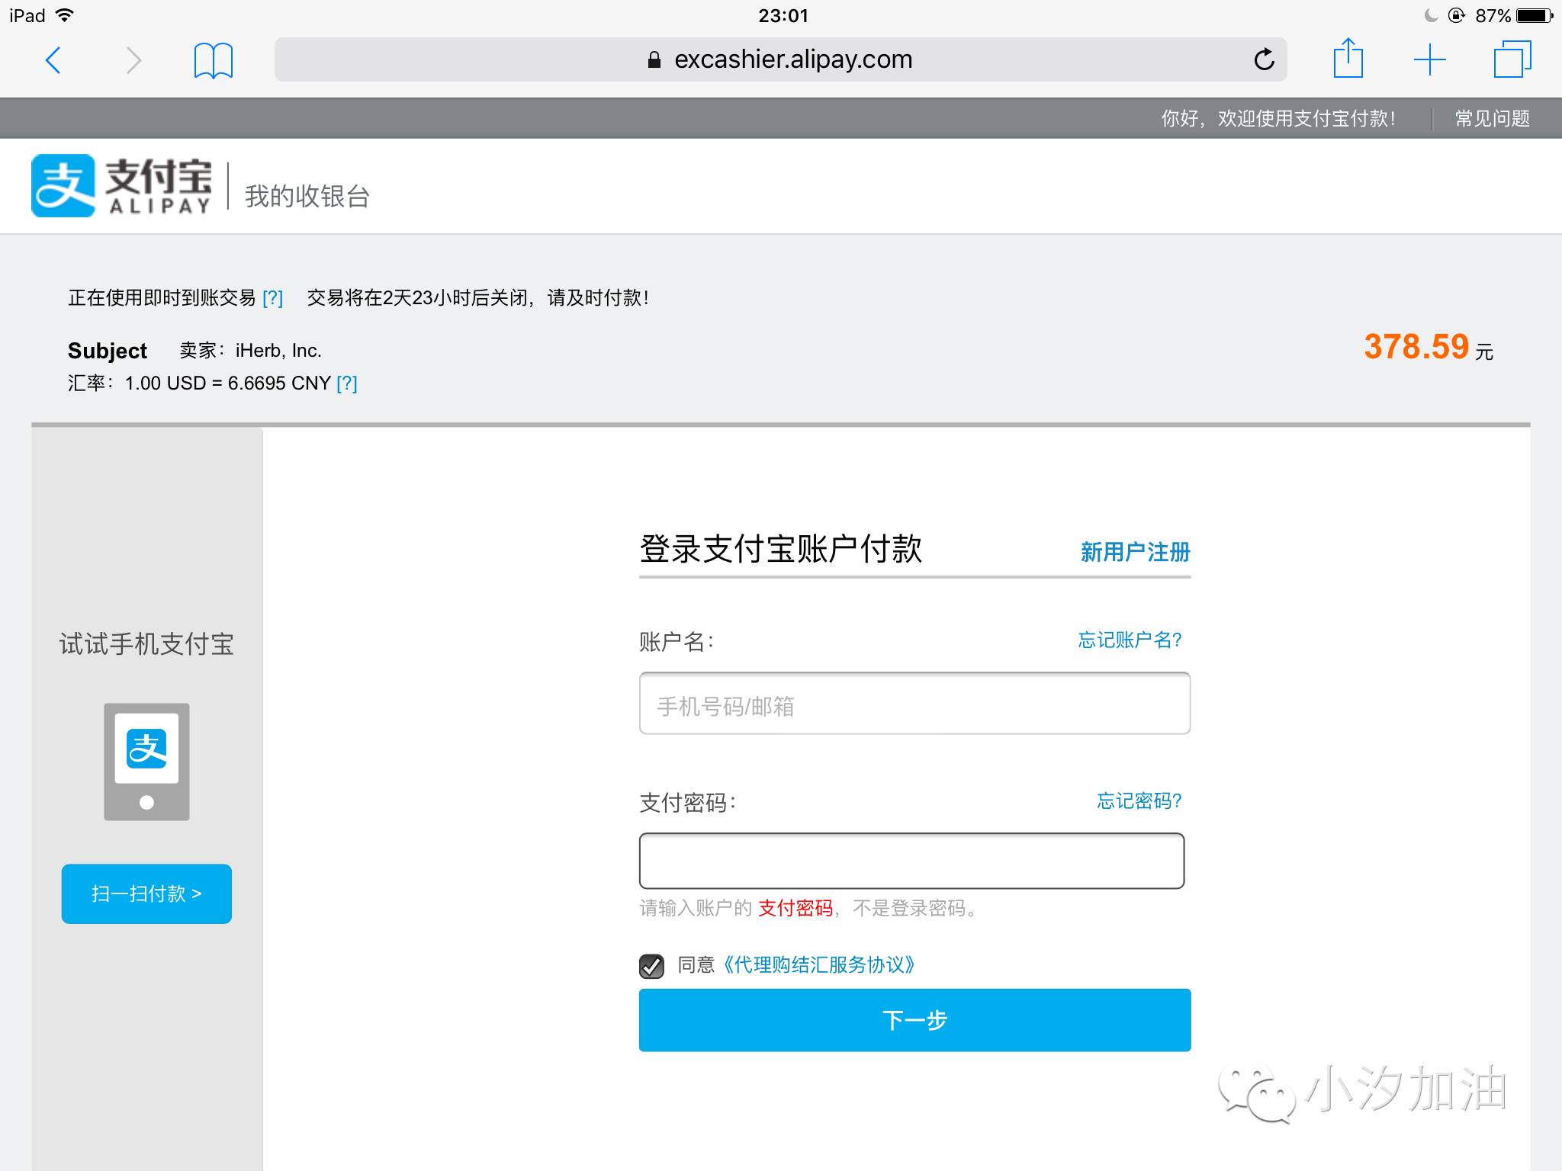The height and width of the screenshot is (1171, 1562).
Task: Click the new tab plus icon
Action: tap(1431, 59)
